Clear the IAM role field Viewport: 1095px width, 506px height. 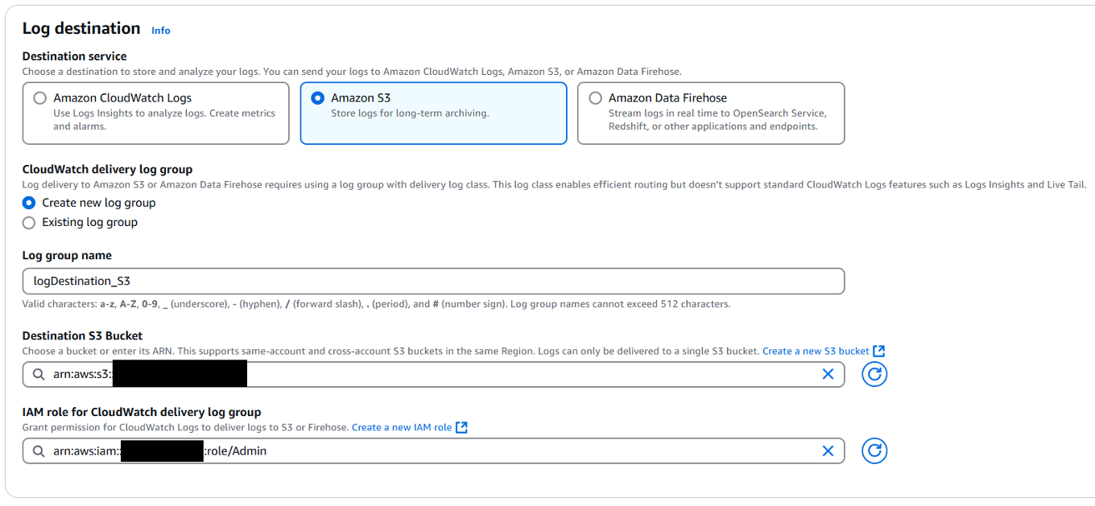pos(828,451)
